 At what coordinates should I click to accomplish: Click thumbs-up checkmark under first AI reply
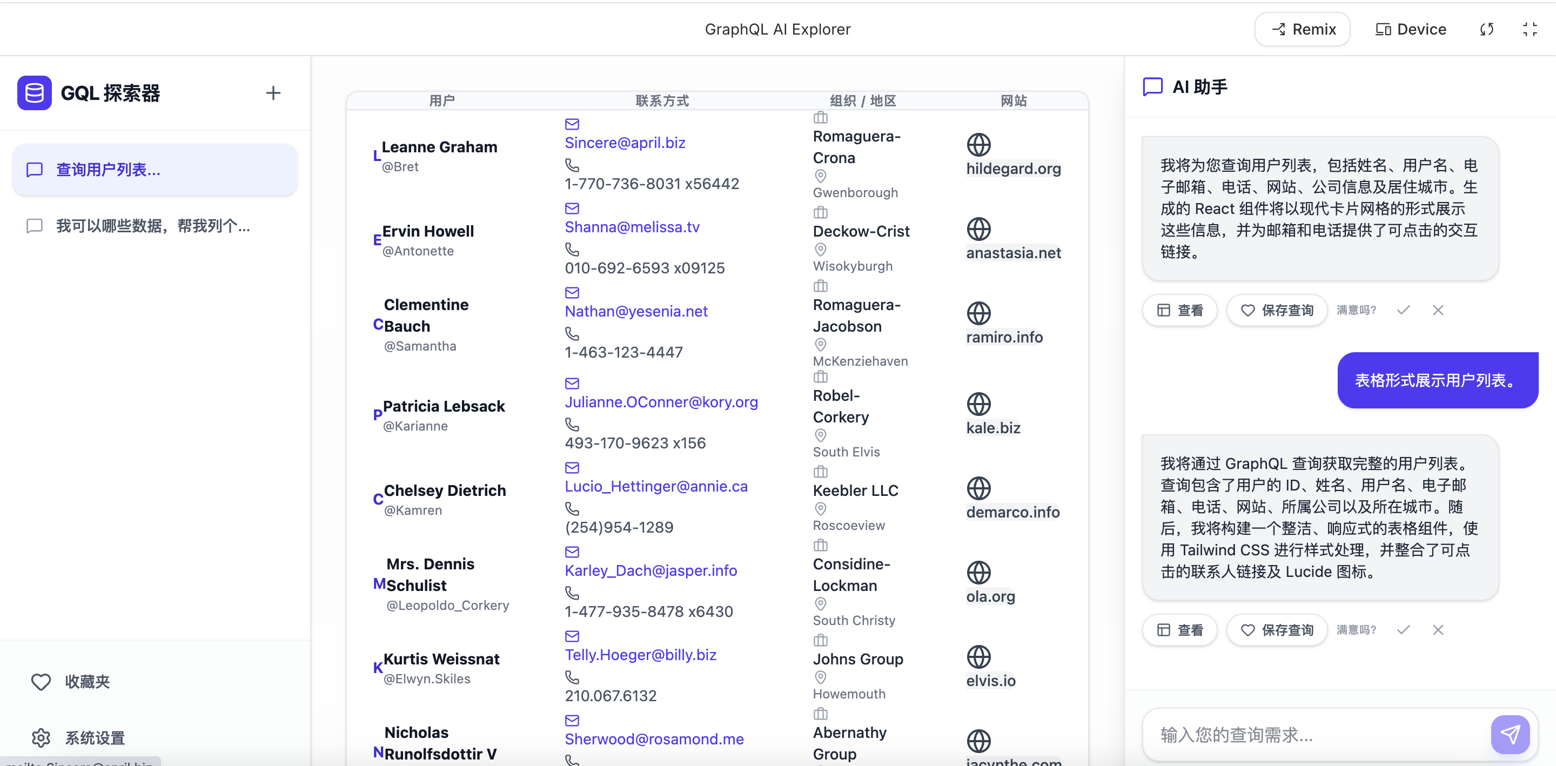(x=1403, y=310)
